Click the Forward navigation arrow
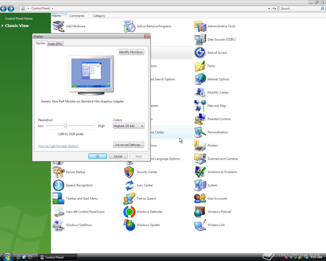Screen dimensions: 326x261 tap(10, 8)
